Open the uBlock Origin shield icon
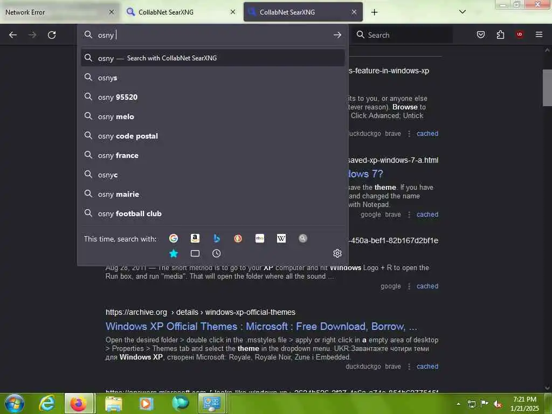Viewport: 552px width, 414px height. 520,34
